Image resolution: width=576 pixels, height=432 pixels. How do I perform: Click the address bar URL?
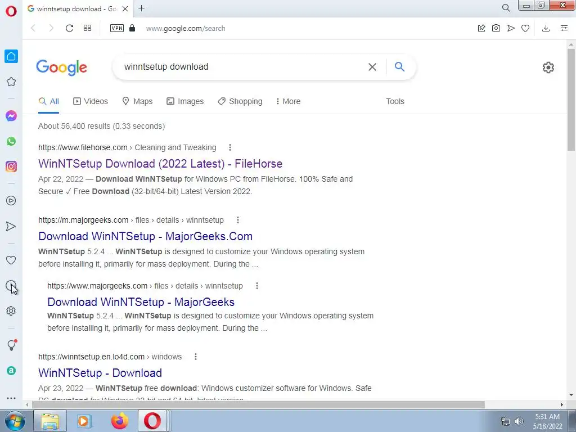pyautogui.click(x=186, y=28)
